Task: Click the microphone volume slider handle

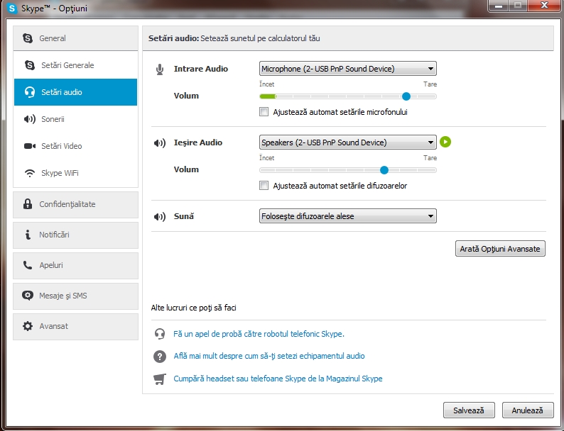Action: click(406, 96)
